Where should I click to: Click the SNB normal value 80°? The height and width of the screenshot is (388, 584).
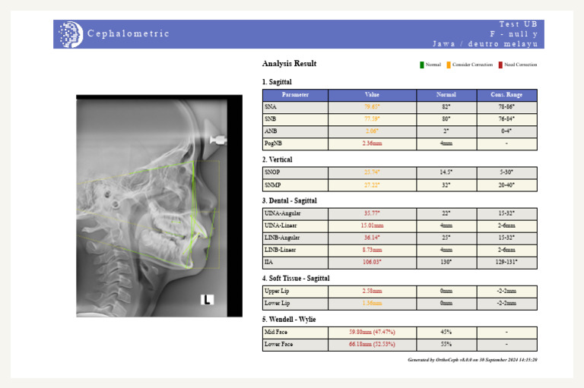tap(446, 119)
